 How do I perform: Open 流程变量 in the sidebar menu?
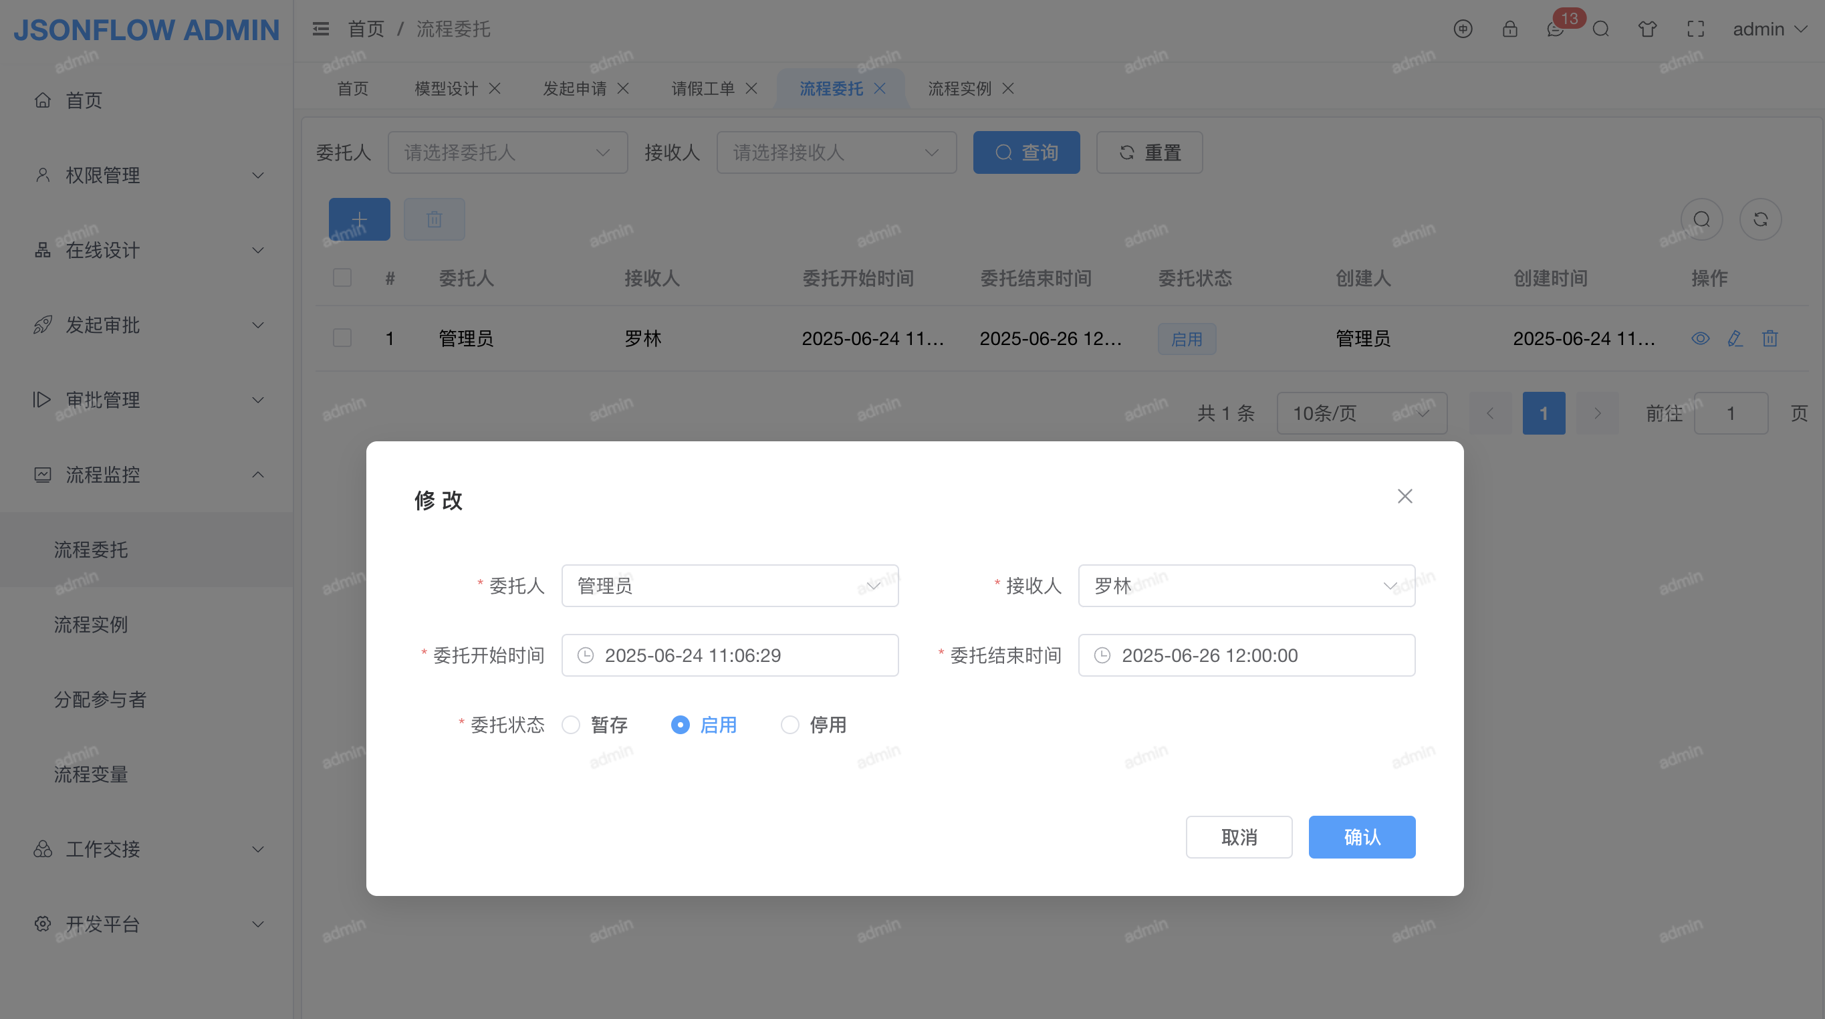(91, 774)
